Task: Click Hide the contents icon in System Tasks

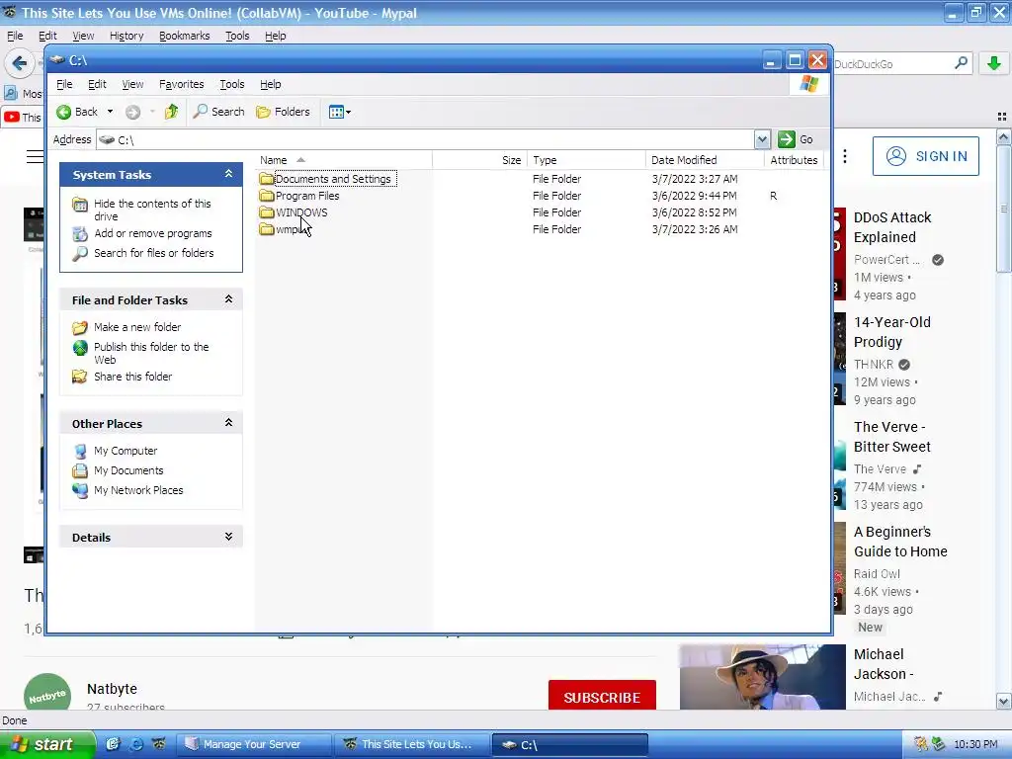Action: (x=80, y=206)
